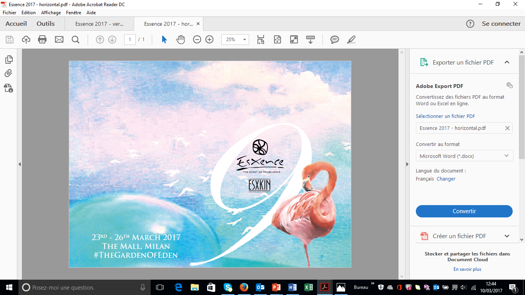Open the Page thumbnails panel
The width and height of the screenshot is (525, 295).
[x=8, y=60]
